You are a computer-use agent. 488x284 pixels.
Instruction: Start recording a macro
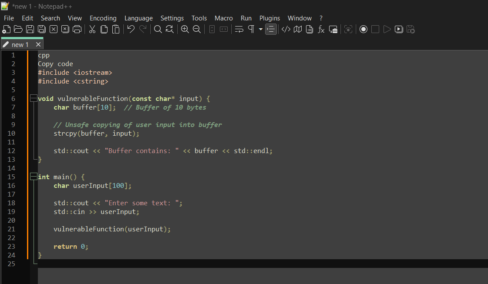click(x=363, y=29)
